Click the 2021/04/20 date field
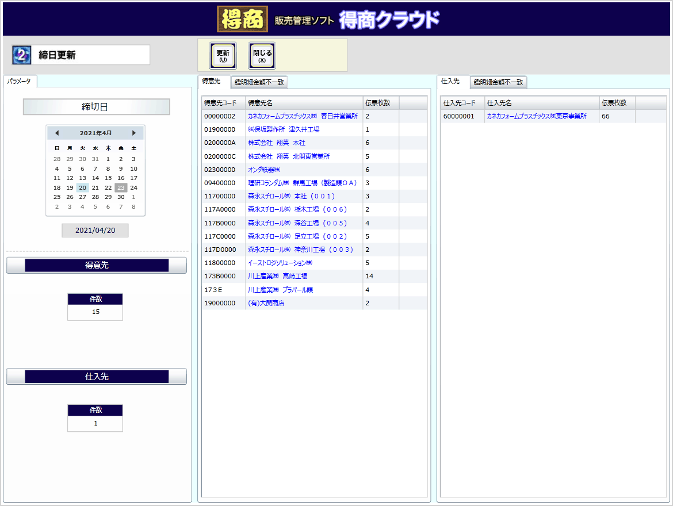The height and width of the screenshot is (506, 673). [x=95, y=230]
